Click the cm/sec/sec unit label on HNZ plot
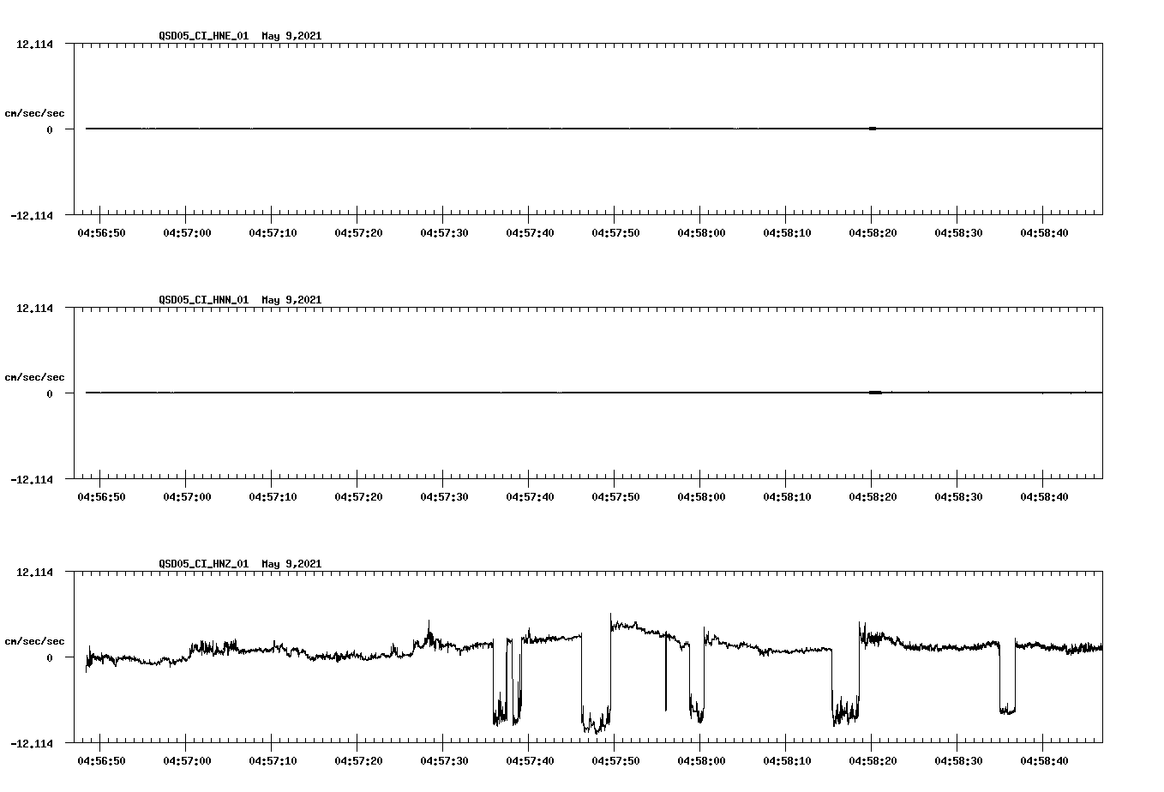Viewport: 1164px width, 792px height. [35, 639]
